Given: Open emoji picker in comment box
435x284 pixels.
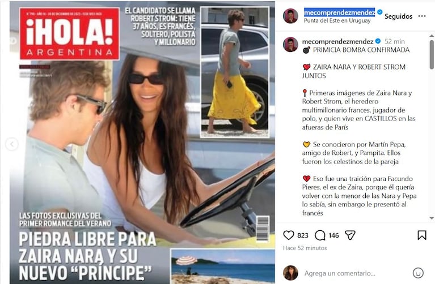Looking at the screenshot, I should coord(418,273).
